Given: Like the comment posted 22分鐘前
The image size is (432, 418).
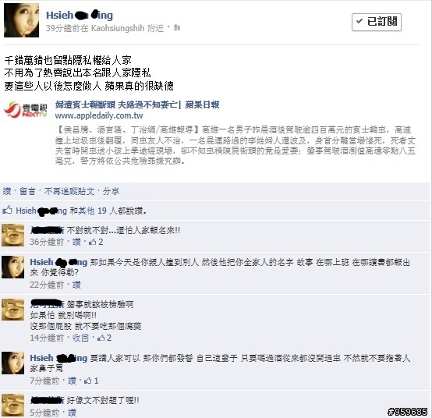Looking at the screenshot, I should tap(76, 285).
